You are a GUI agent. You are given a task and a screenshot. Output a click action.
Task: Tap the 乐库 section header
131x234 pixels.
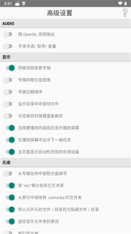tap(65, 162)
